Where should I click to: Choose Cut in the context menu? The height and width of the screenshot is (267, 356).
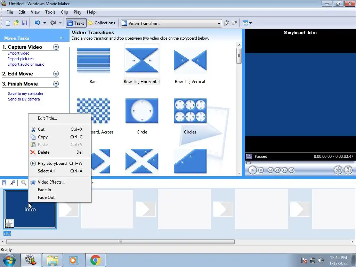(60, 129)
